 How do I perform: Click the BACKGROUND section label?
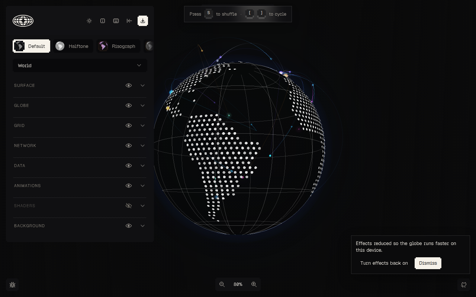(29, 226)
